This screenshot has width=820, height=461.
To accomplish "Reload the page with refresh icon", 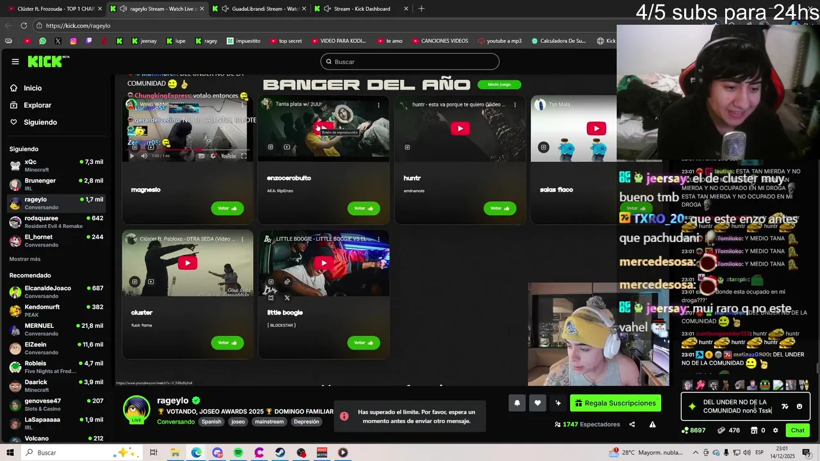I will [24, 26].
